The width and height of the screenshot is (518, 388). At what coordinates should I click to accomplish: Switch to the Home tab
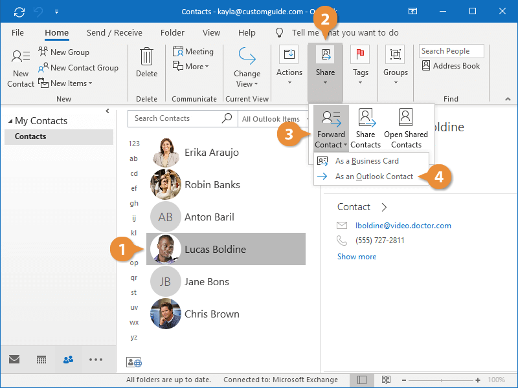pos(57,33)
